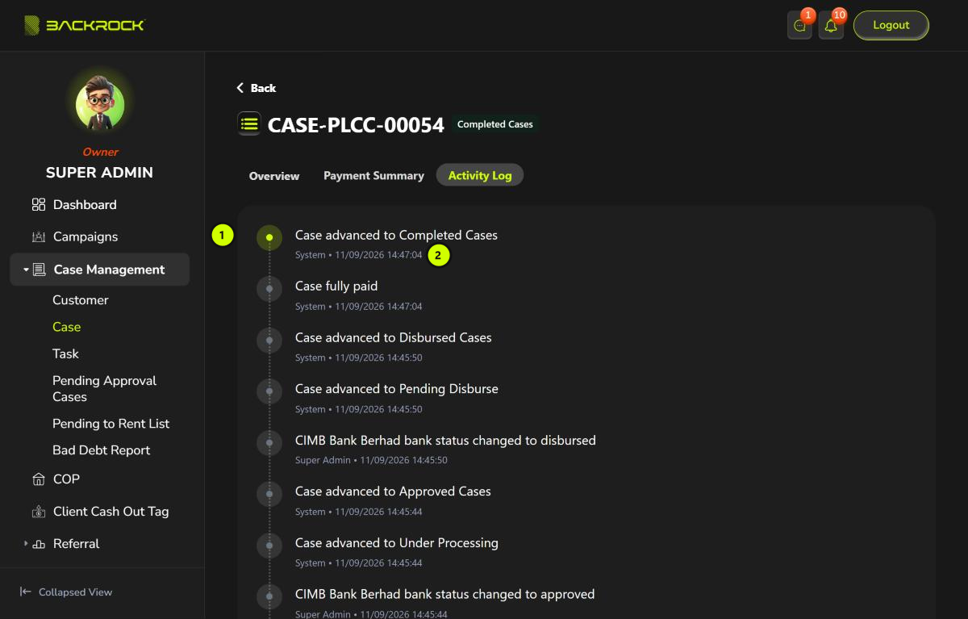Click the Completed Cases status badge

pyautogui.click(x=495, y=124)
